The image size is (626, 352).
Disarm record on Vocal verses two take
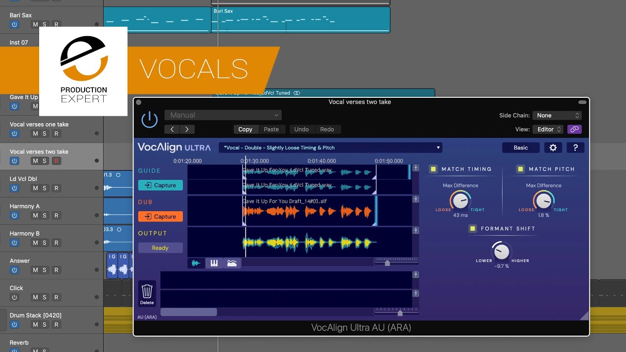[x=56, y=161]
